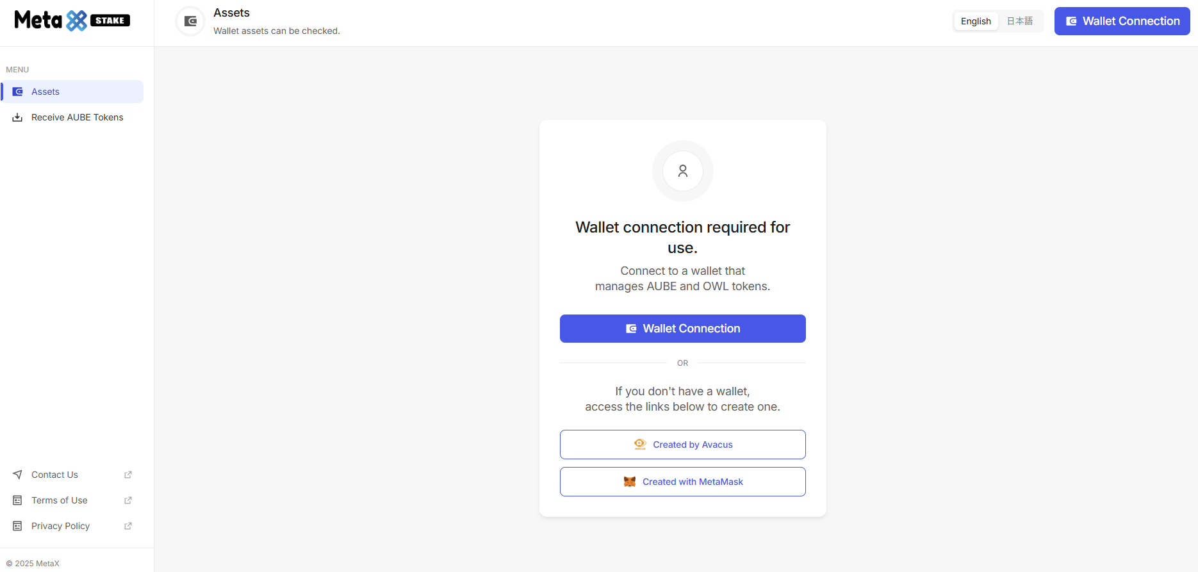Viewport: 1198px width, 572px height.
Task: Open the external link icon for Privacy Policy
Action: coord(128,526)
